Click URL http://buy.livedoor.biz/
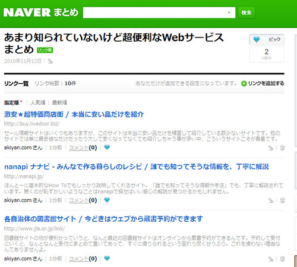Viewport: 297px width, 267px height. (31, 124)
